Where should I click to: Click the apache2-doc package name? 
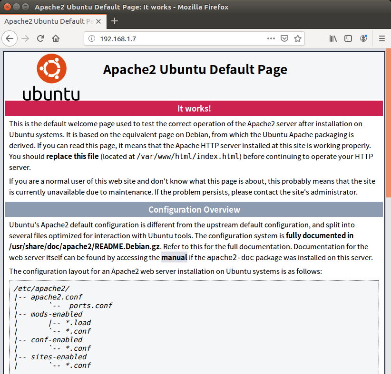(x=230, y=257)
